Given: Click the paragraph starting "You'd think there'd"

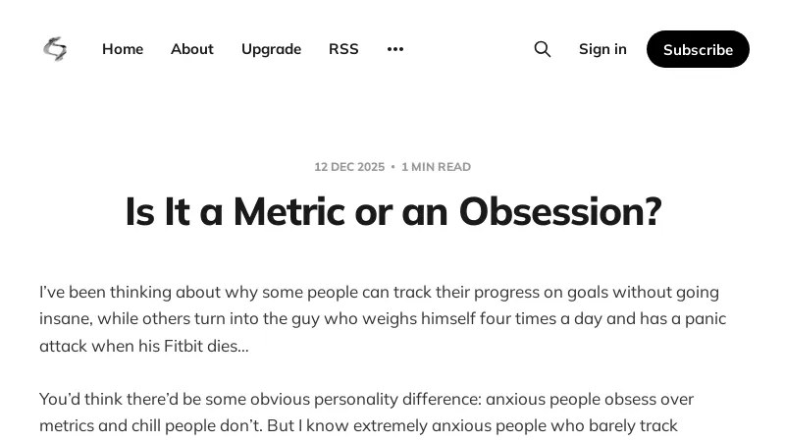Looking at the screenshot, I should [366, 413].
